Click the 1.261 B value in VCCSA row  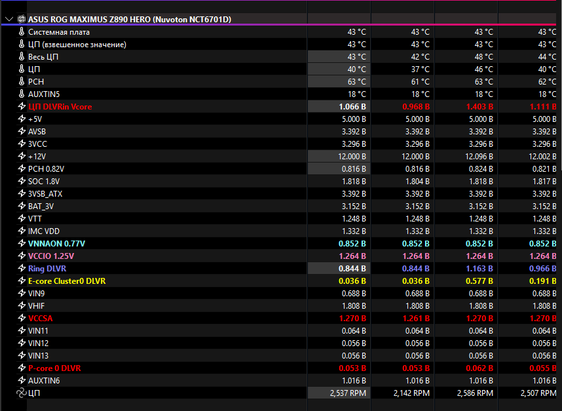click(x=416, y=318)
